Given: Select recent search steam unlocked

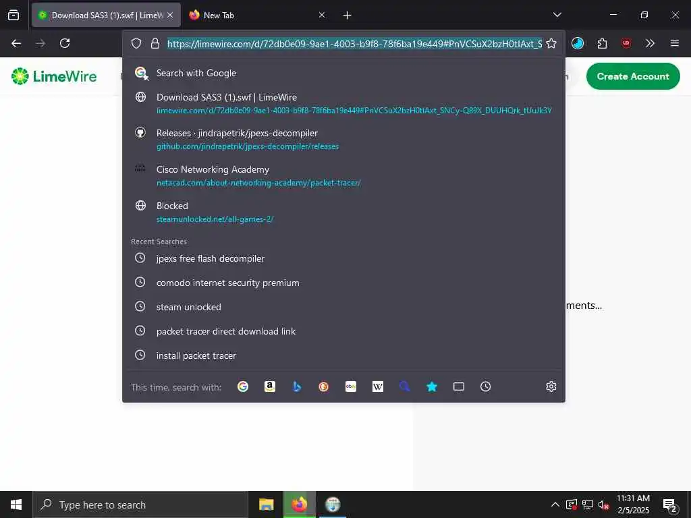Looking at the screenshot, I should (x=343, y=307).
